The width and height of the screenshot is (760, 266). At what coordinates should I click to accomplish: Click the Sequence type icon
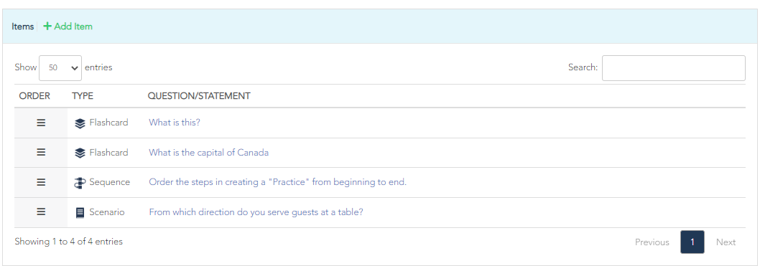coord(80,183)
